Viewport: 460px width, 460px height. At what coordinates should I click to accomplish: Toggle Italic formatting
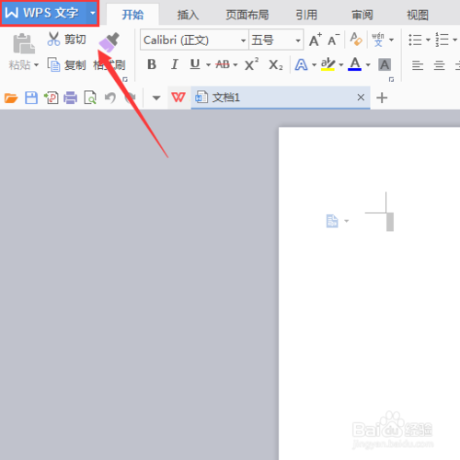pos(174,64)
